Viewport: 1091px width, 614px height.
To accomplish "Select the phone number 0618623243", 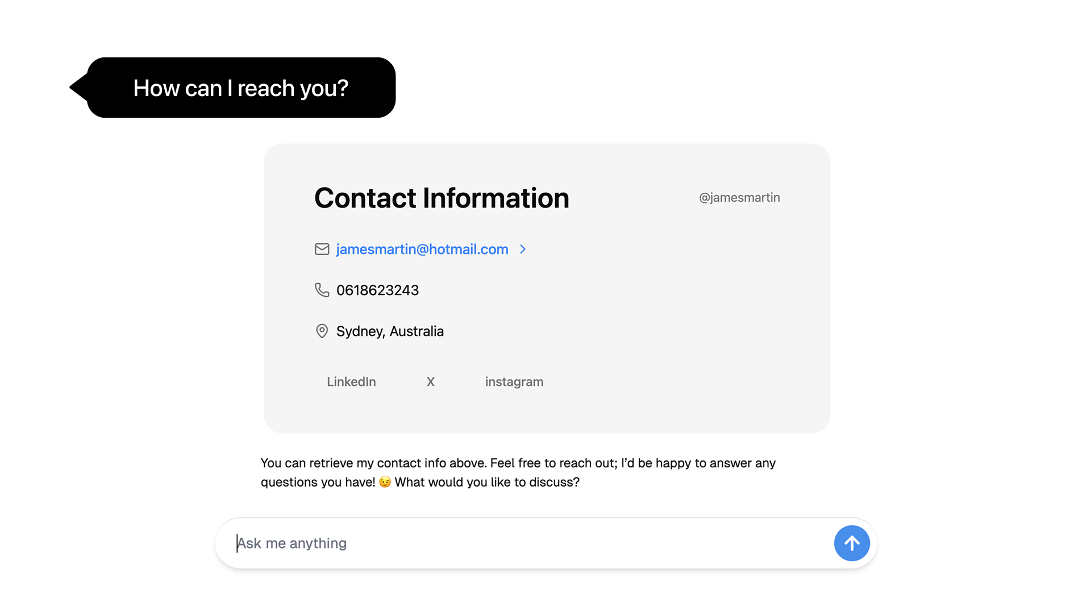I will click(377, 290).
